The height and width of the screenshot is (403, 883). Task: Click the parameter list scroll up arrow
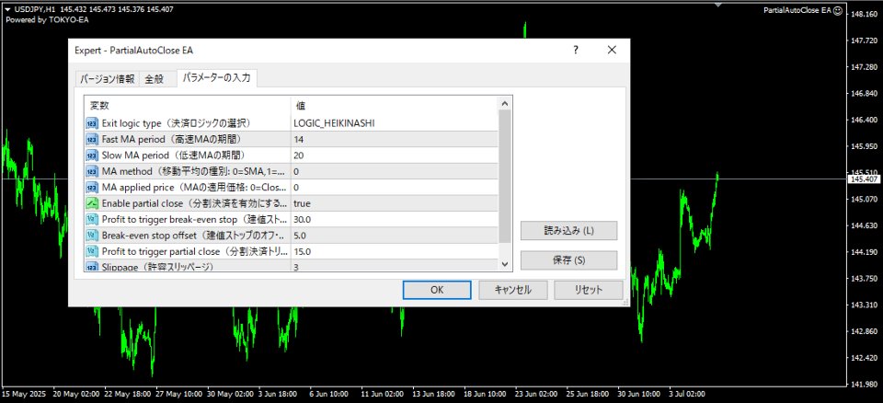(505, 104)
